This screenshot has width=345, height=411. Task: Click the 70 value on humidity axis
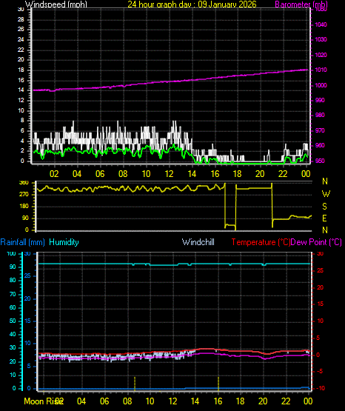point(13,294)
